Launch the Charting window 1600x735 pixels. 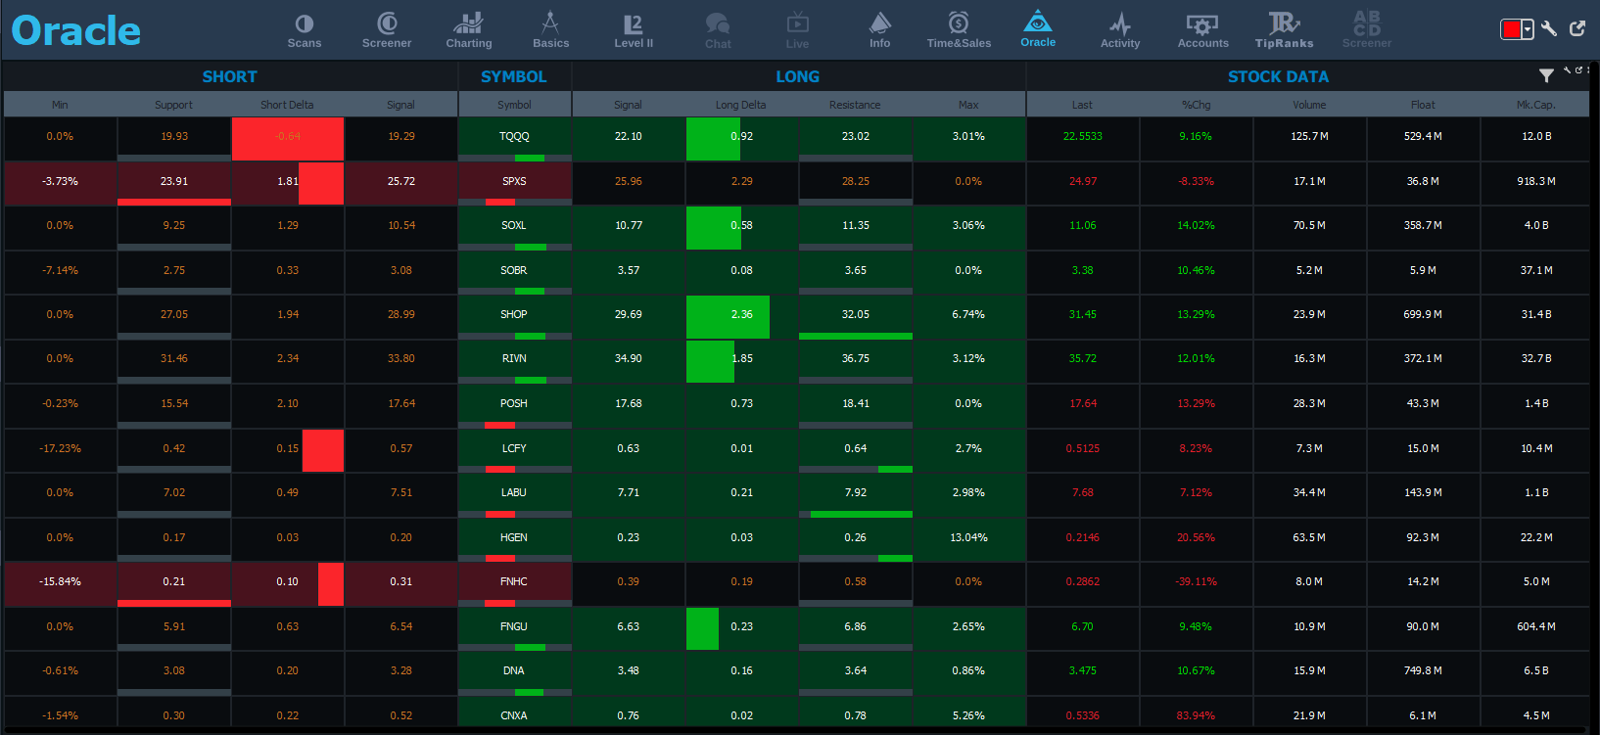tap(469, 30)
